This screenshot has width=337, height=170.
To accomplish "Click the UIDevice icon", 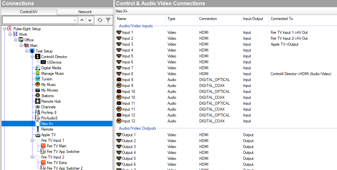I will [x=43, y=62].
